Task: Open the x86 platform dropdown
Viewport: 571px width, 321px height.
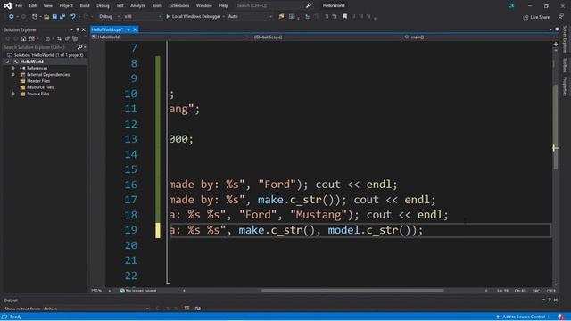Action: click(143, 16)
